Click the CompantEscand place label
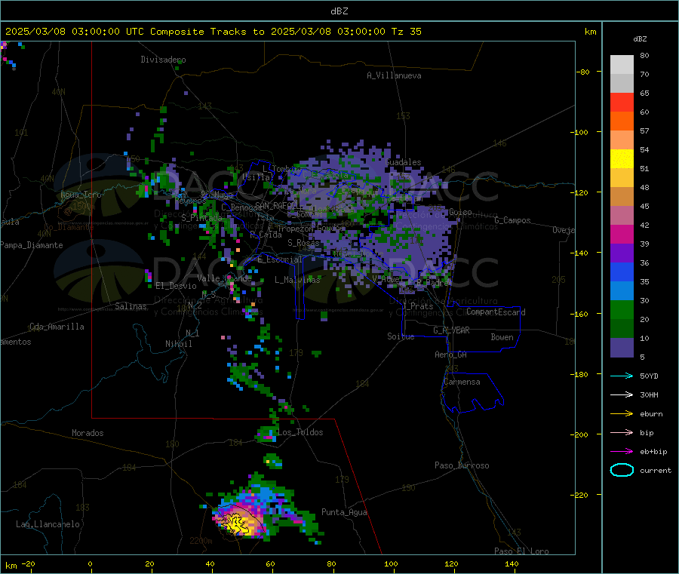This screenshot has width=679, height=574. tap(496, 312)
